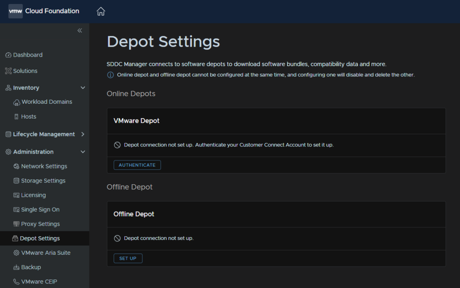Image resolution: width=460 pixels, height=288 pixels.
Task: Click the not-set-up icon in Offline Depot
Action: click(117, 239)
